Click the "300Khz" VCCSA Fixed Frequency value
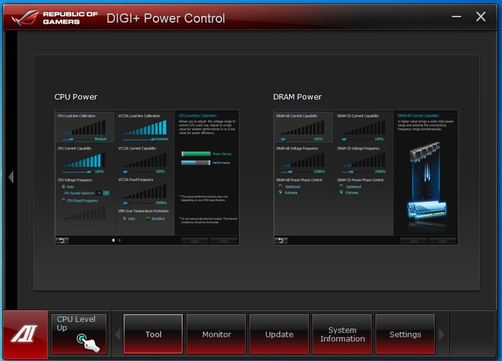This screenshot has height=361, width=502. tap(161, 203)
